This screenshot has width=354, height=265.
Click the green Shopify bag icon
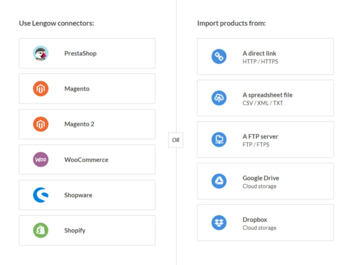(x=41, y=230)
